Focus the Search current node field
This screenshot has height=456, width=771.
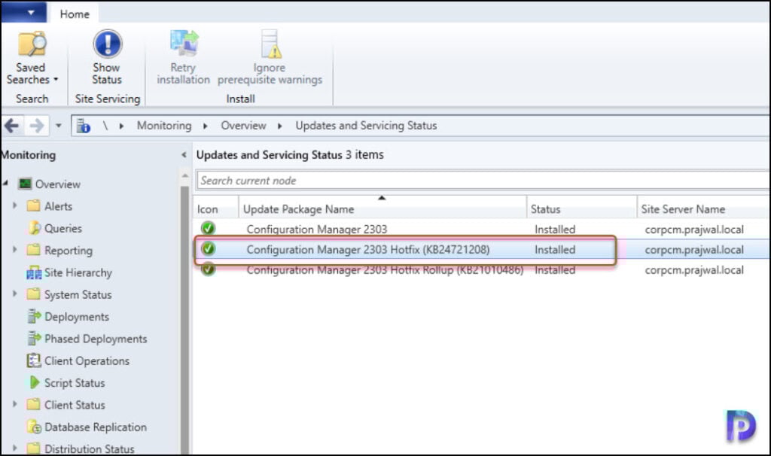click(x=483, y=181)
